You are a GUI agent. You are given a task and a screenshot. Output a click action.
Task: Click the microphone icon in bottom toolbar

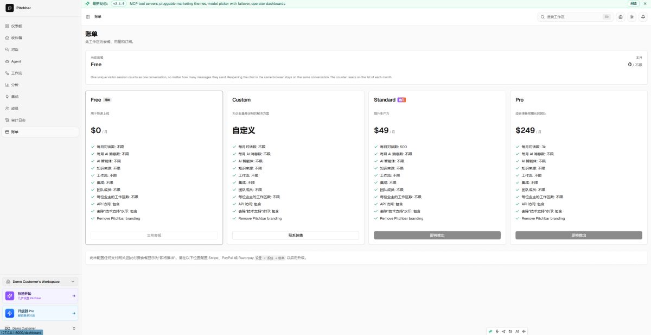(497, 331)
